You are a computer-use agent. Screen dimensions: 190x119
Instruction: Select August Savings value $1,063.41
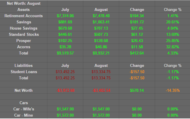pyautogui.click(x=101, y=22)
